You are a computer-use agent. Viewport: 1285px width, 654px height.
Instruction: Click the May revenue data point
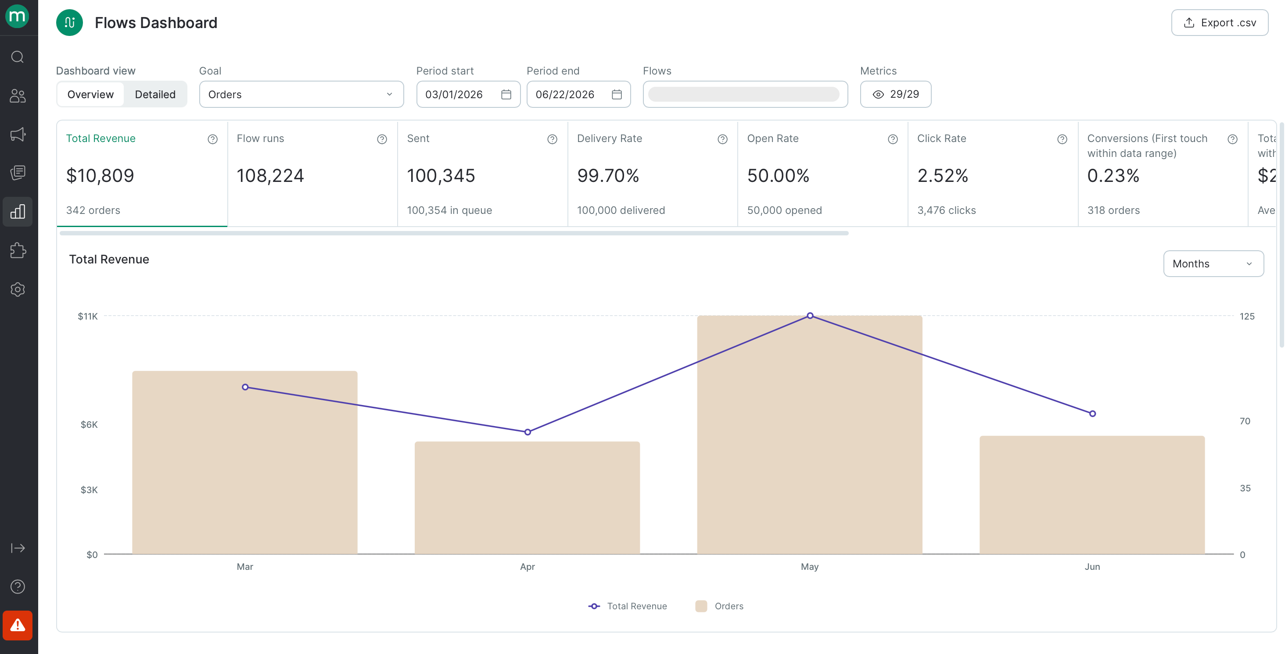coord(810,316)
